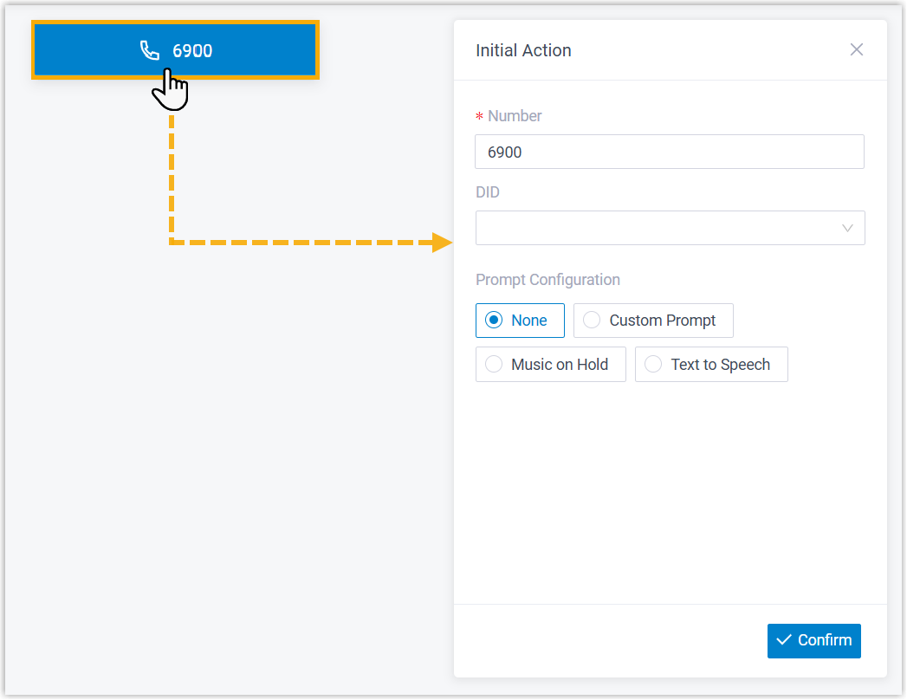Image resolution: width=907 pixels, height=700 pixels.
Task: Click the red required asterisk by Number
Action: 479,117
